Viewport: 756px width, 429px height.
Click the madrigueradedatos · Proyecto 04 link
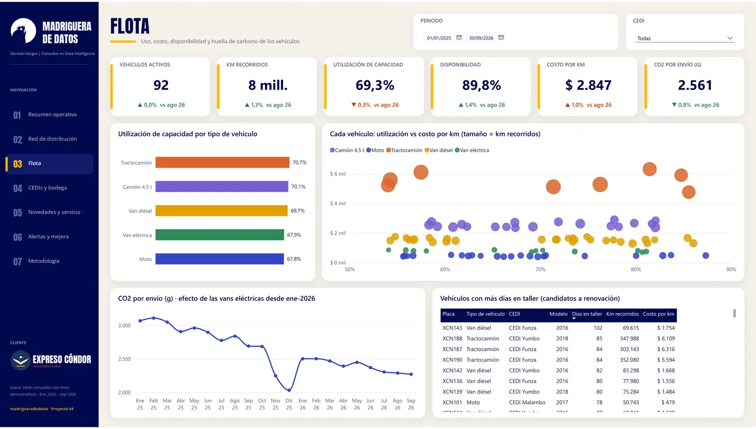tap(42, 409)
